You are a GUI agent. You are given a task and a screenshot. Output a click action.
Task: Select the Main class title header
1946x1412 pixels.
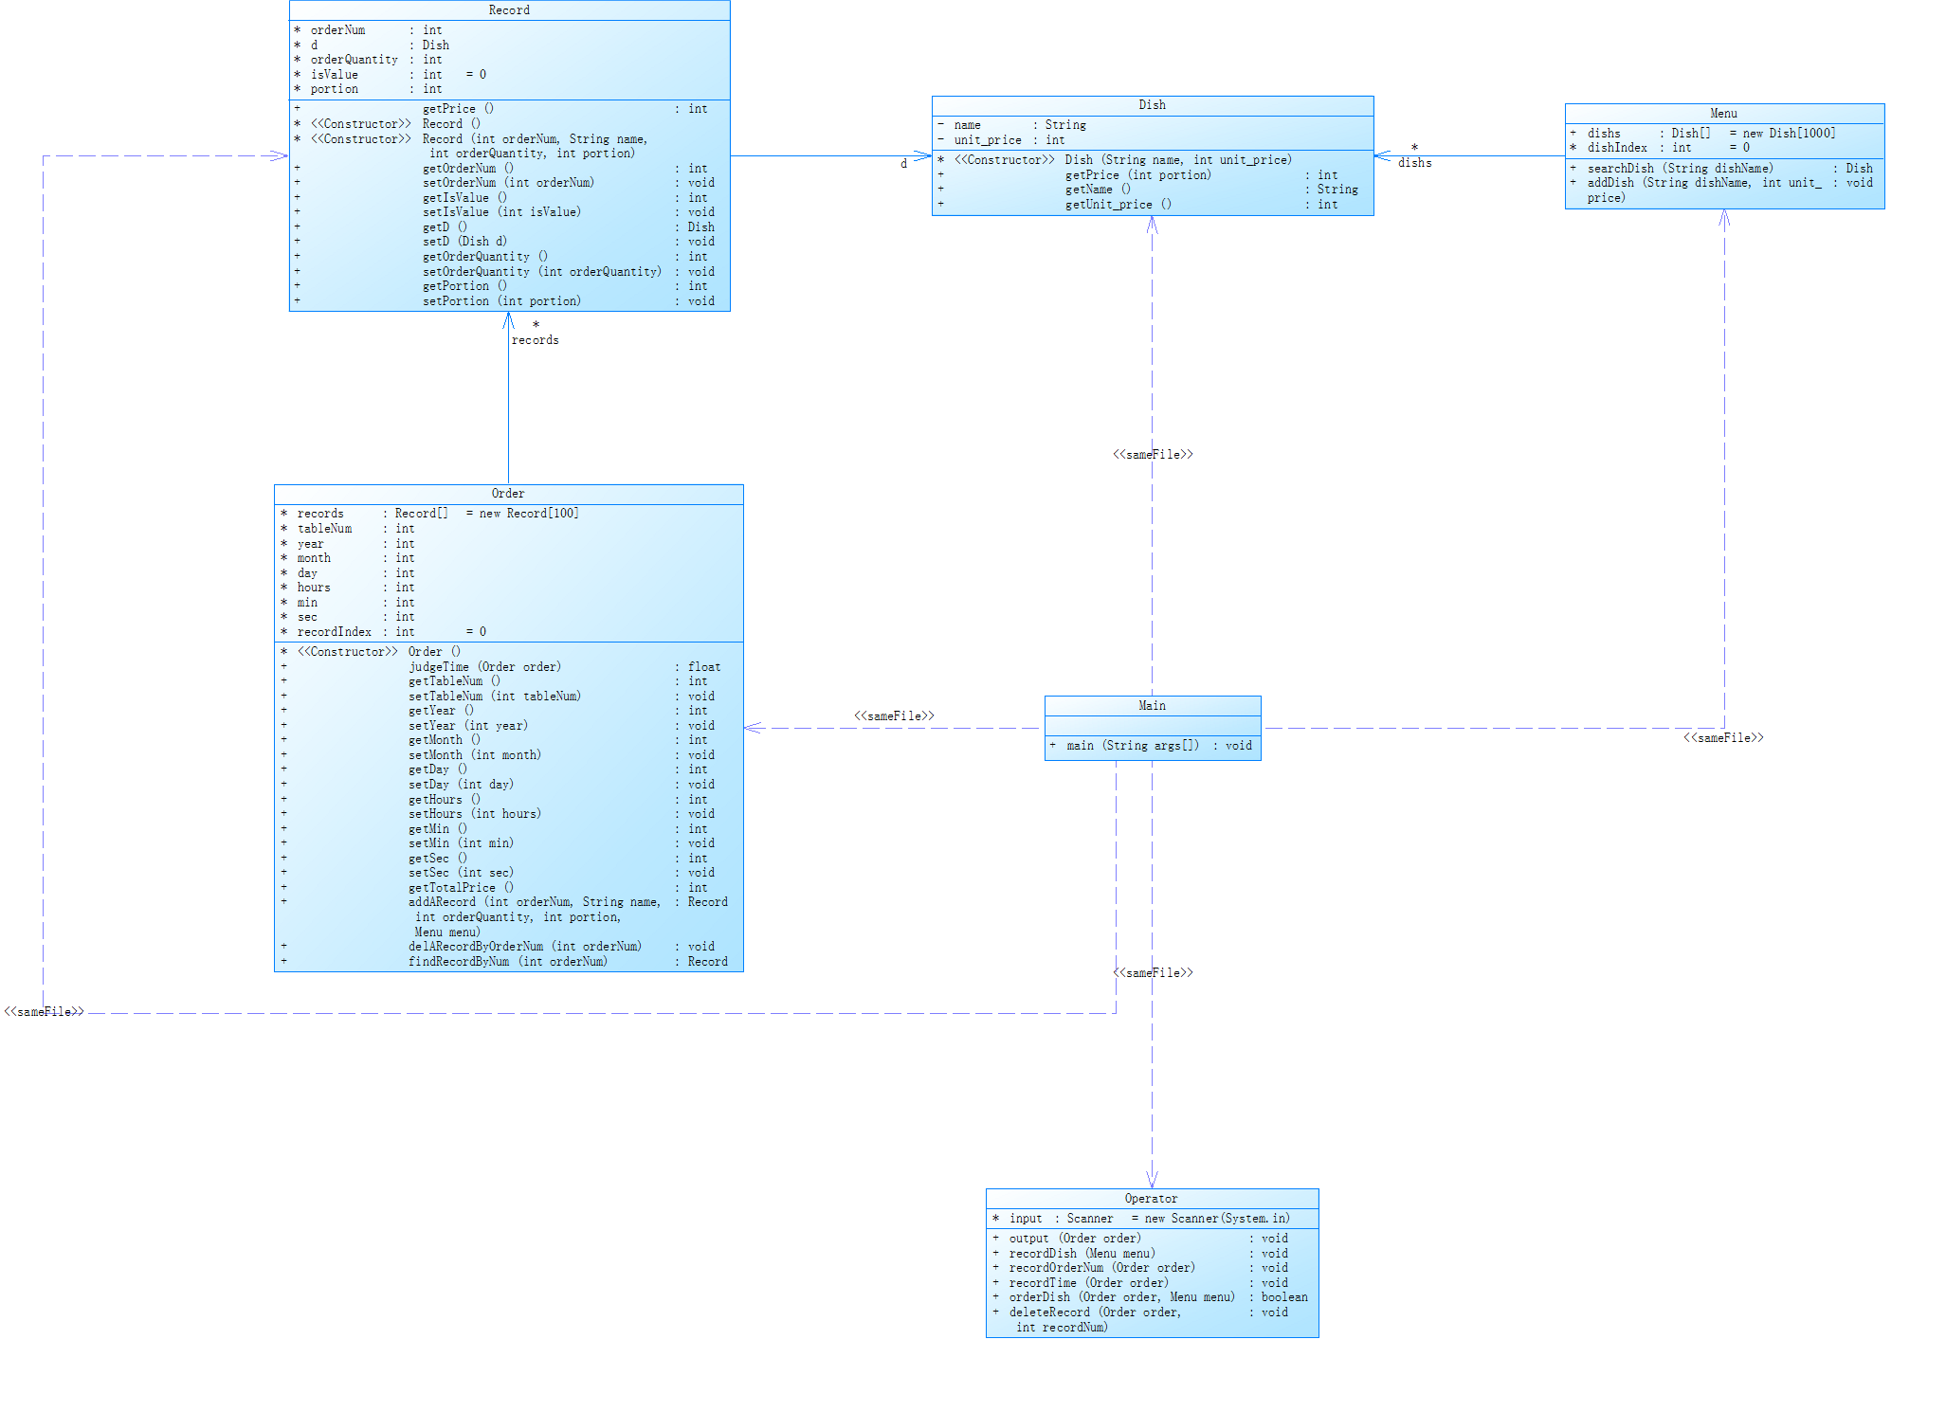tap(1152, 706)
